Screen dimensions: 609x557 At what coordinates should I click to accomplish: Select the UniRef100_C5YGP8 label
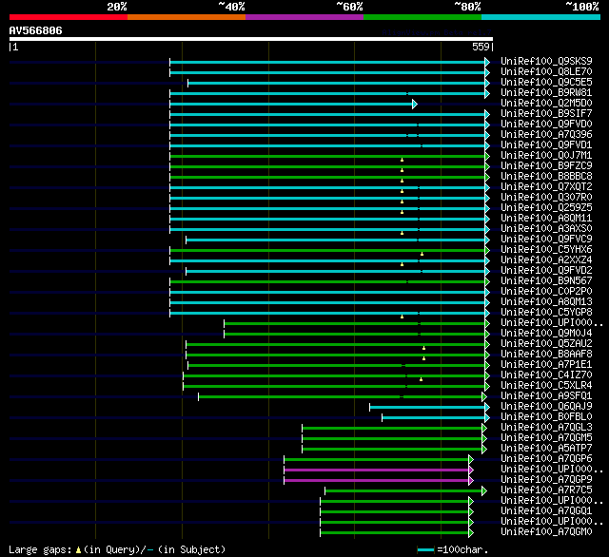[x=546, y=313]
